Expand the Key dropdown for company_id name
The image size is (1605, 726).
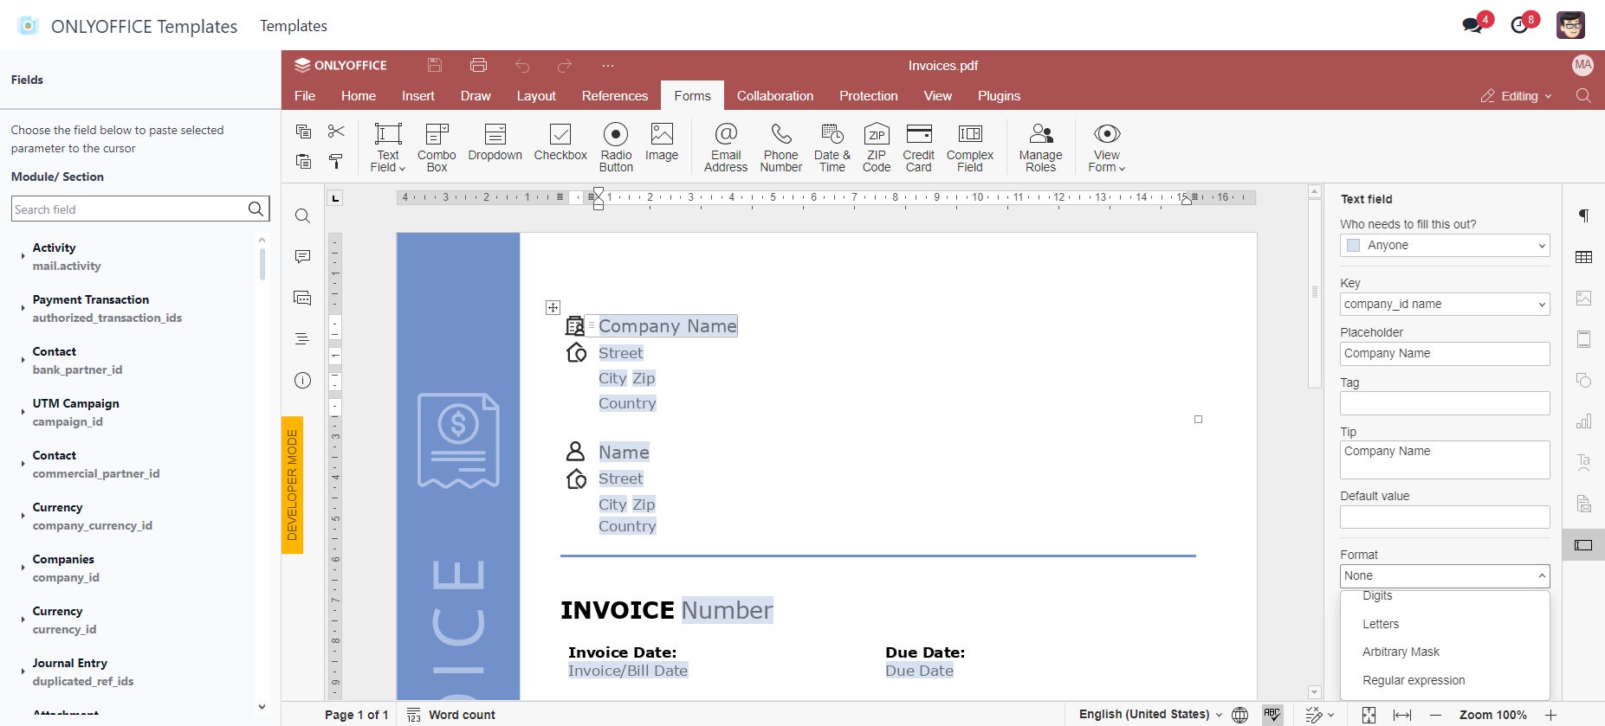tap(1541, 305)
